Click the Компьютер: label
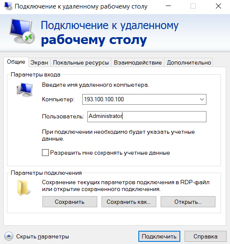This screenshot has height=244, width=230. coord(58,99)
